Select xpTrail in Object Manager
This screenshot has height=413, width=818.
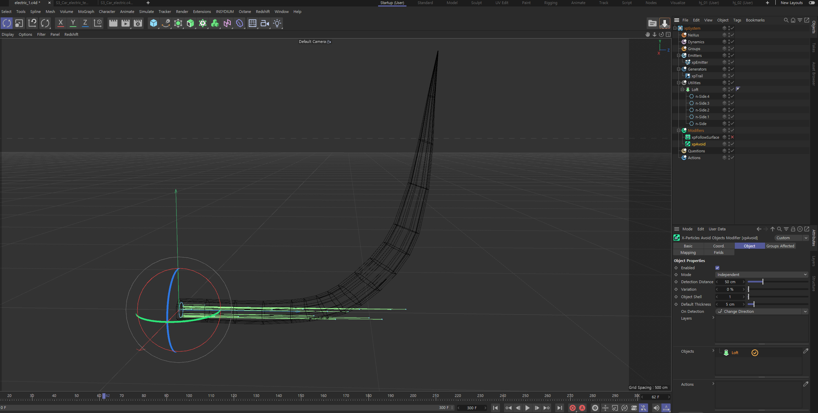[697, 76]
